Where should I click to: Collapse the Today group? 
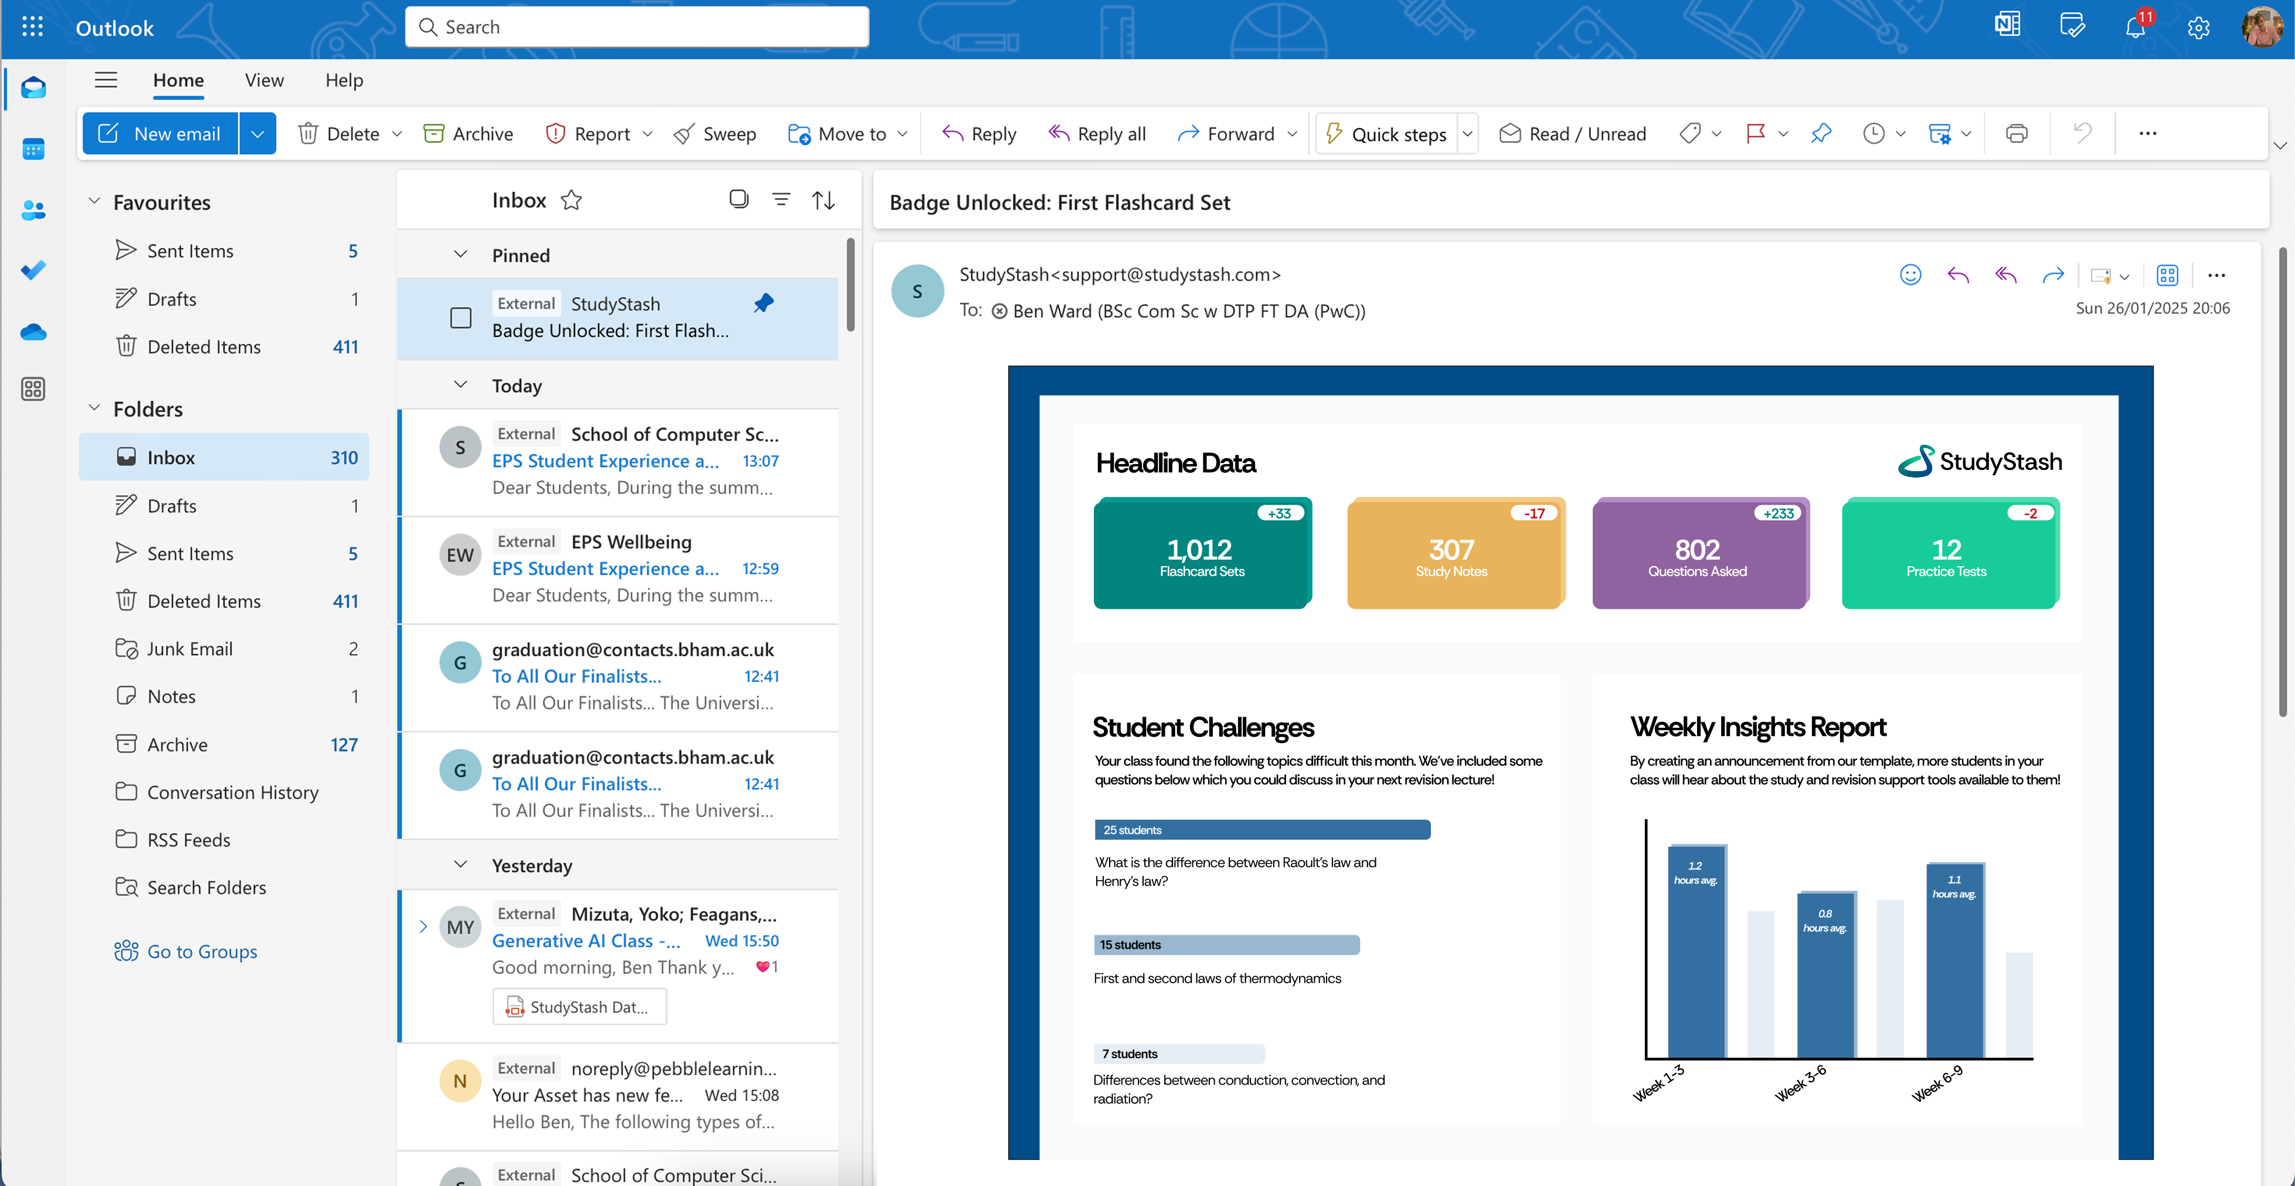point(461,384)
